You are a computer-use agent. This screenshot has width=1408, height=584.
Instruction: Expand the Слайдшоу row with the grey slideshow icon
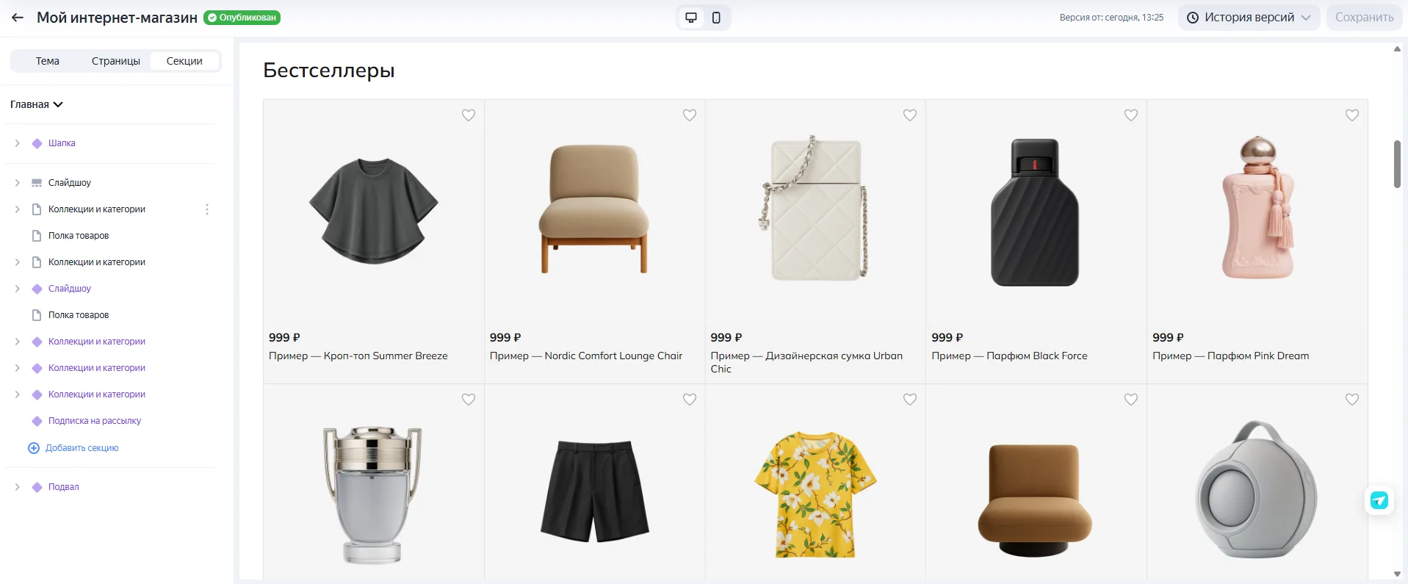(x=17, y=183)
